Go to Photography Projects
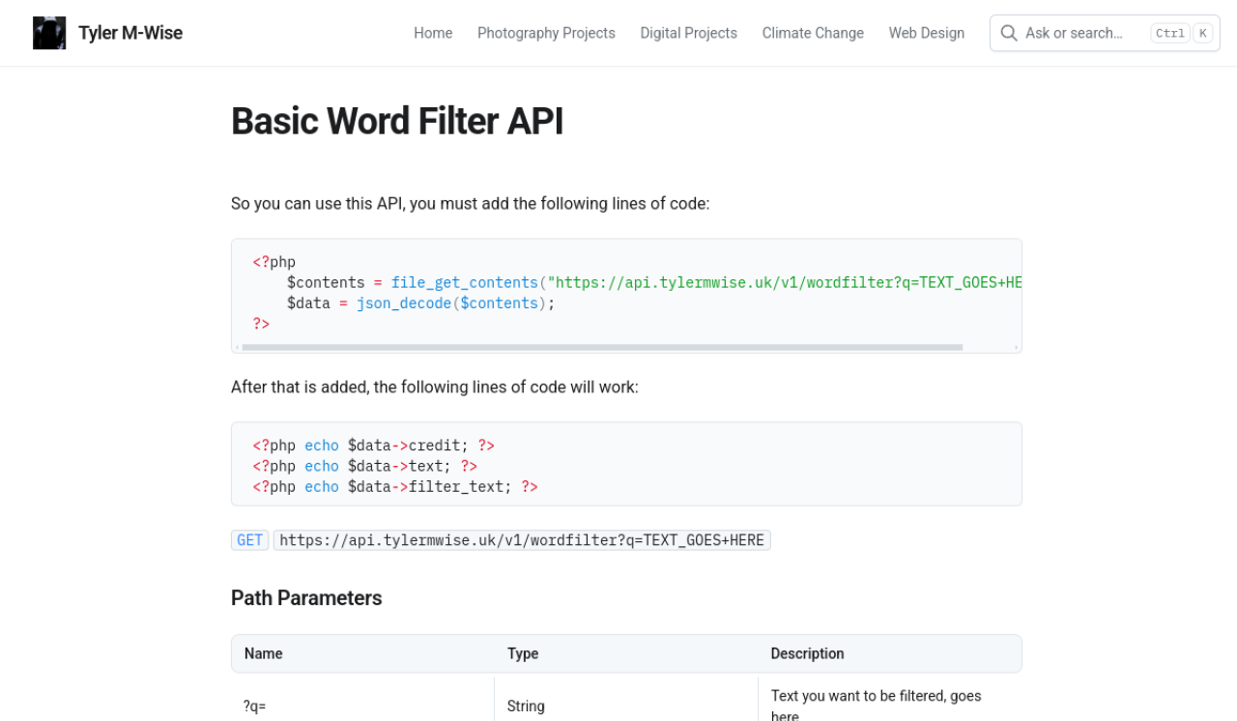The image size is (1237, 721). [546, 33]
